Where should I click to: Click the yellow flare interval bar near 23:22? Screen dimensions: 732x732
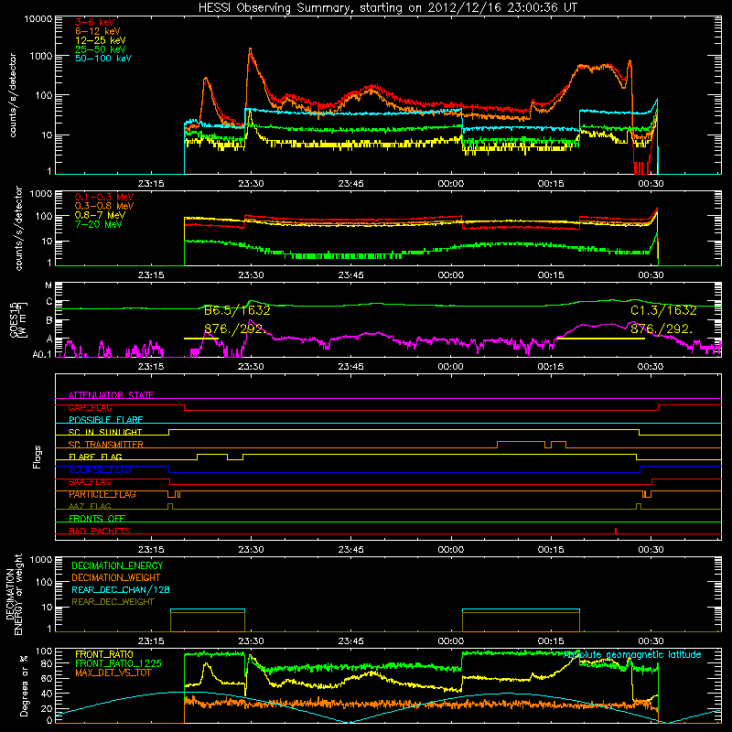click(201, 339)
